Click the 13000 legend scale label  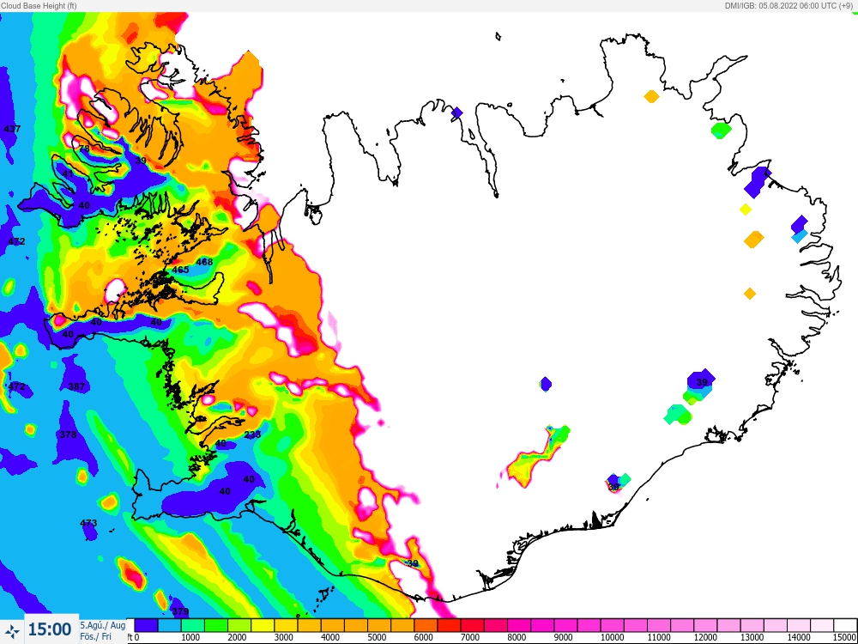click(752, 638)
